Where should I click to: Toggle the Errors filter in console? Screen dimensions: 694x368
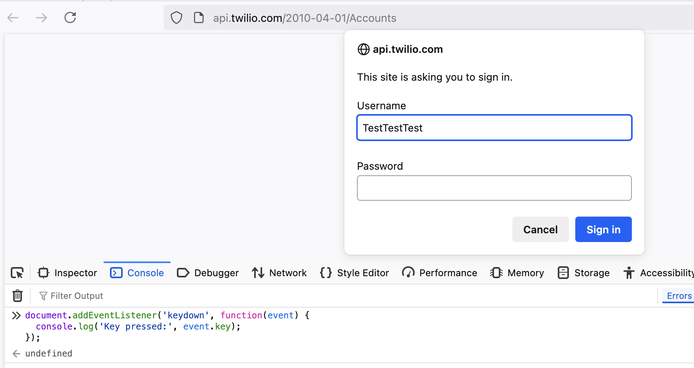pyautogui.click(x=679, y=296)
